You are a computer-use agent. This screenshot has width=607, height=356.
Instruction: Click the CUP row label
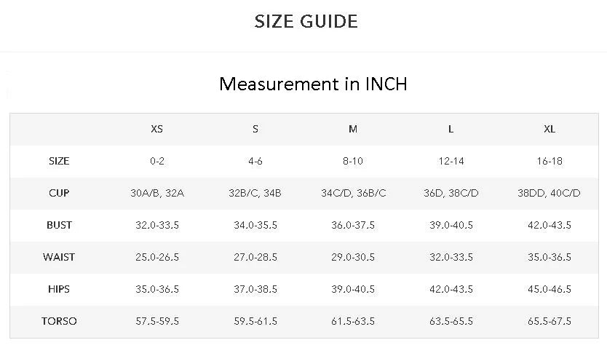(59, 193)
